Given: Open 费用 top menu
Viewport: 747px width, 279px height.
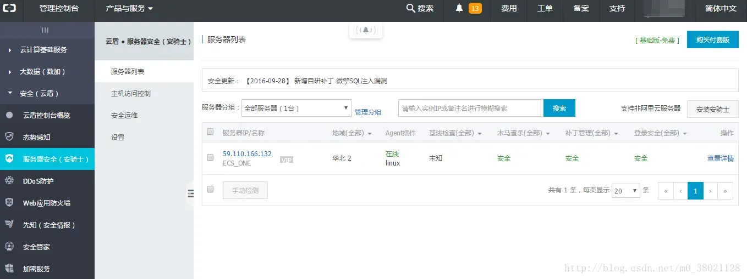Looking at the screenshot, I should point(509,8).
